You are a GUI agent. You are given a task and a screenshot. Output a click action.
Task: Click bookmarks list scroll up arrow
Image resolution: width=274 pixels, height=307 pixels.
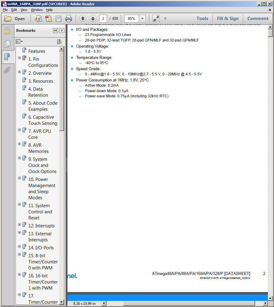pos(61,49)
